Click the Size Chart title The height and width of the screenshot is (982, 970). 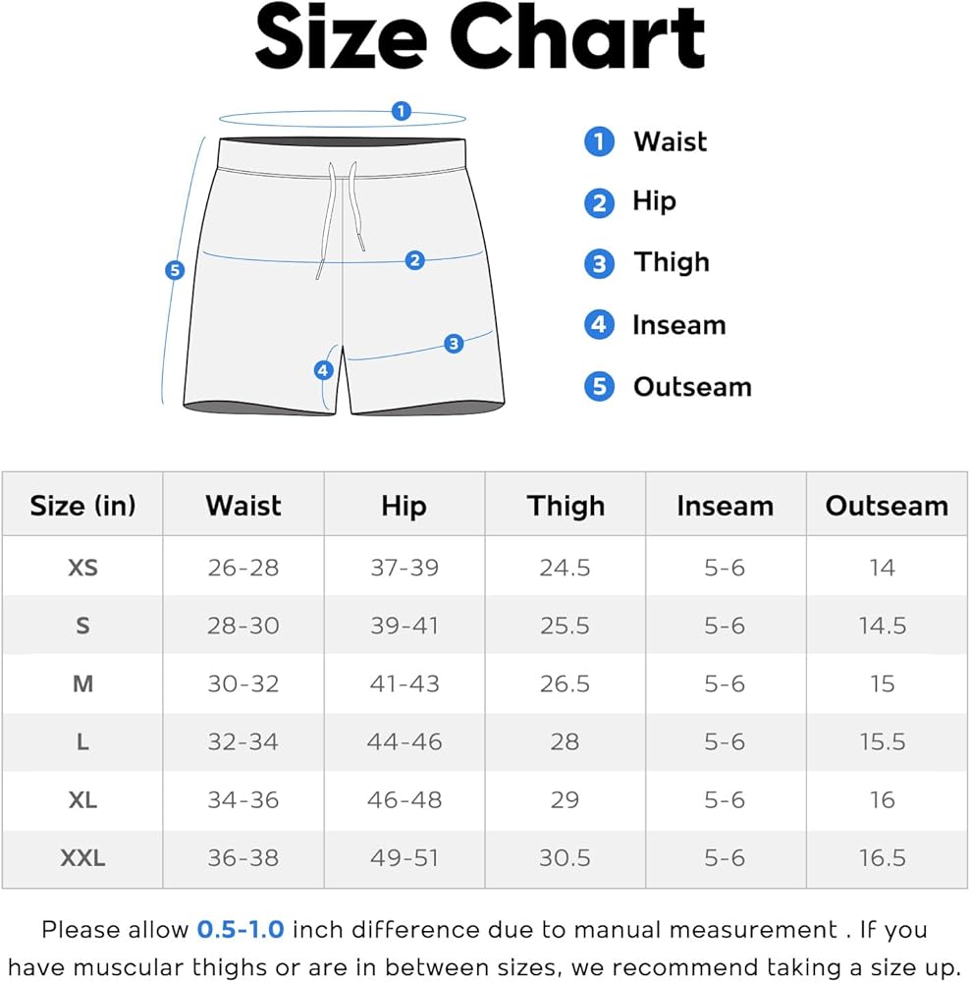480,39
